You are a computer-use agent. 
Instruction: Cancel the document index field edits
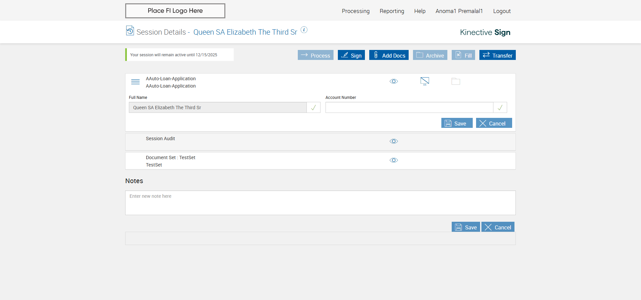click(x=494, y=123)
